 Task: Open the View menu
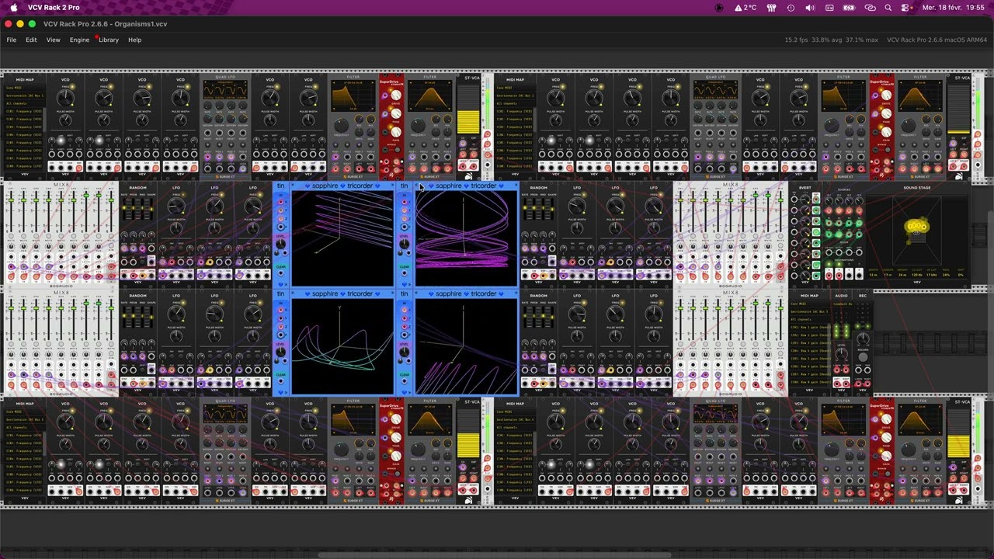point(53,40)
